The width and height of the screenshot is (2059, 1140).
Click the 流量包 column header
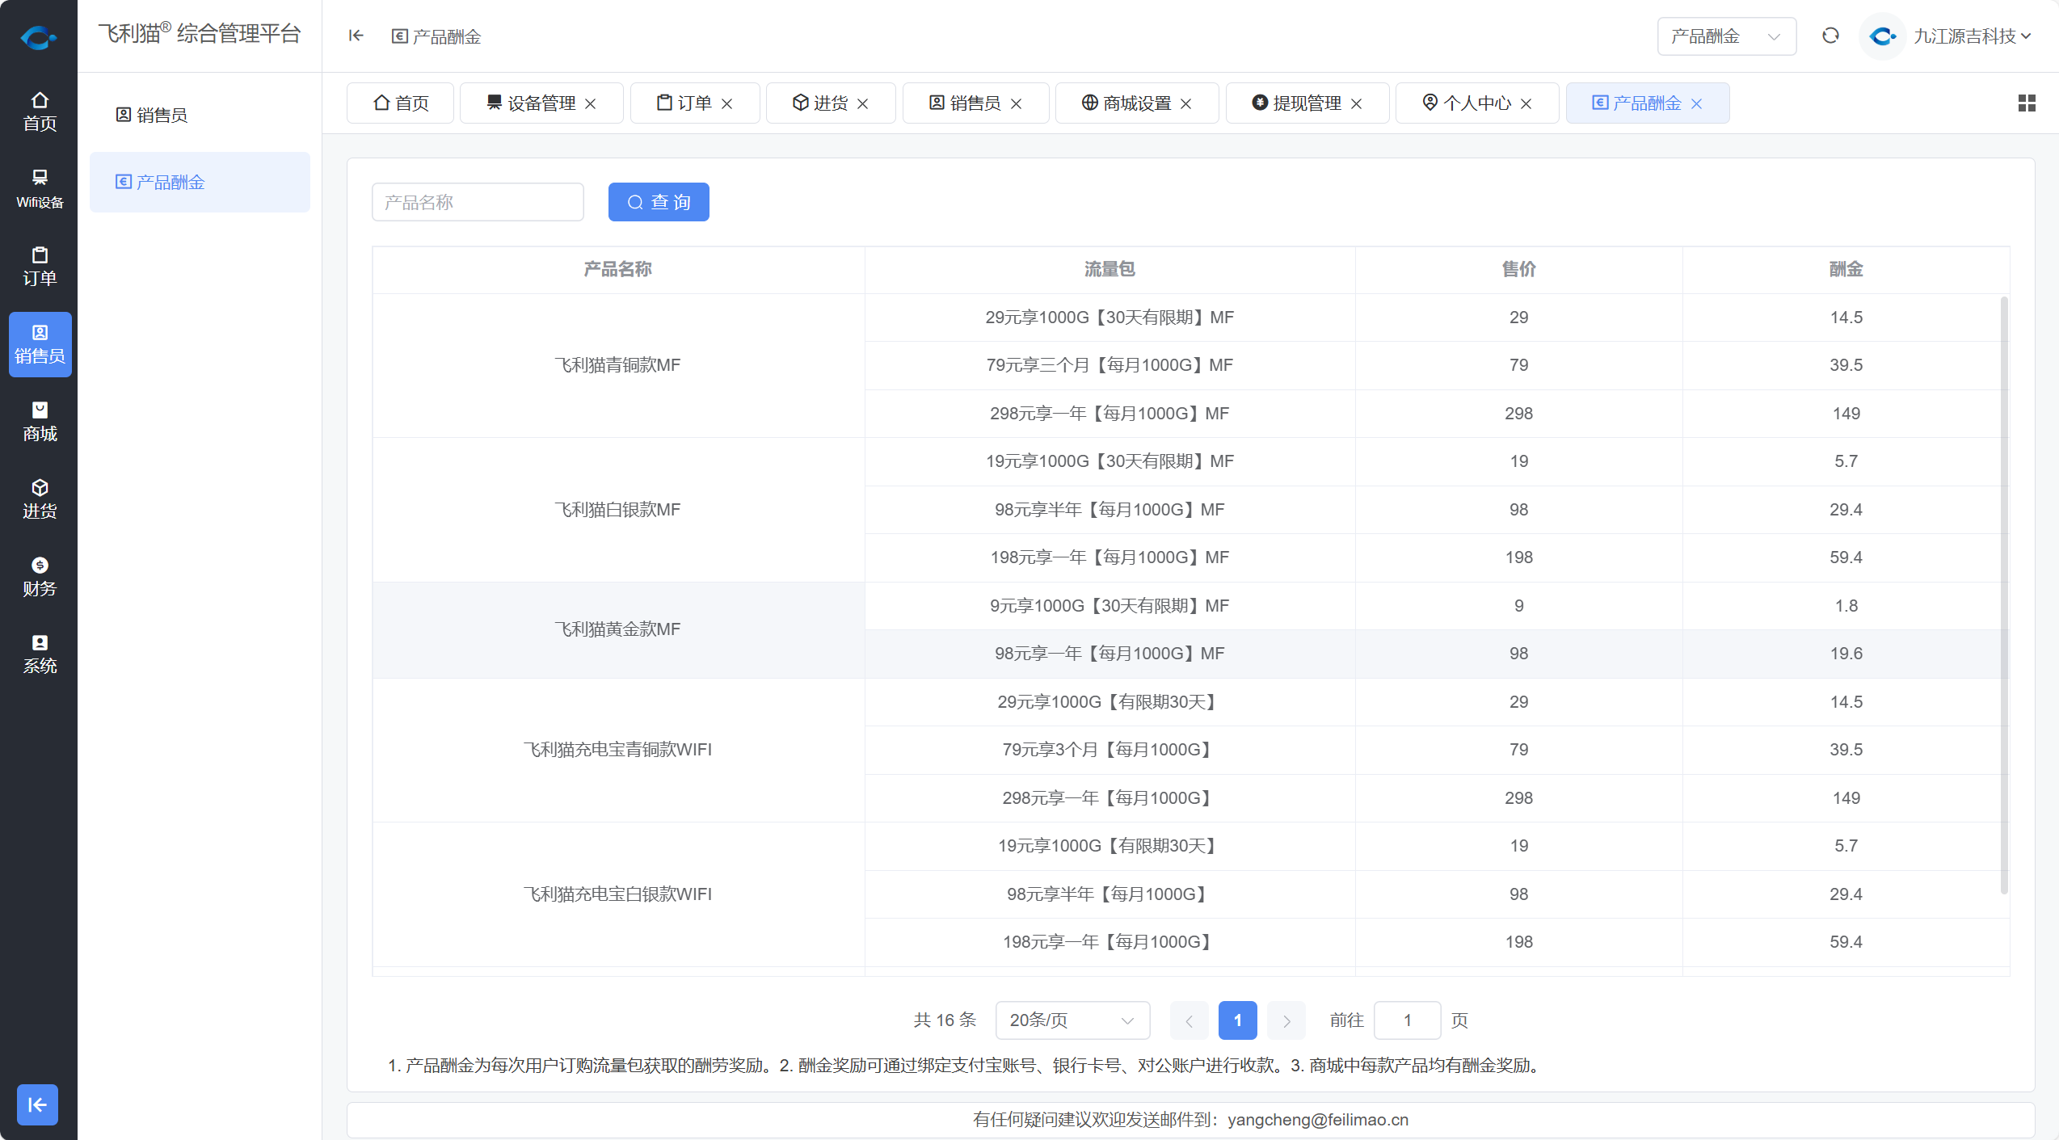[x=1110, y=269]
